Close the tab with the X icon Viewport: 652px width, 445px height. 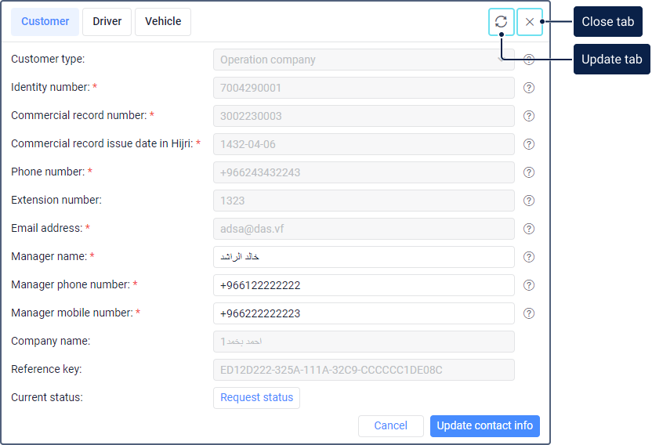pyautogui.click(x=530, y=22)
